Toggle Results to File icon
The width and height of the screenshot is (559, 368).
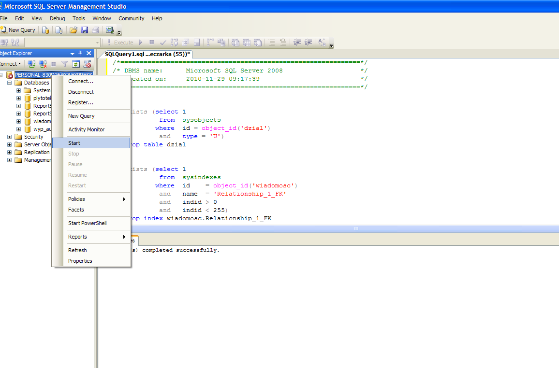258,42
